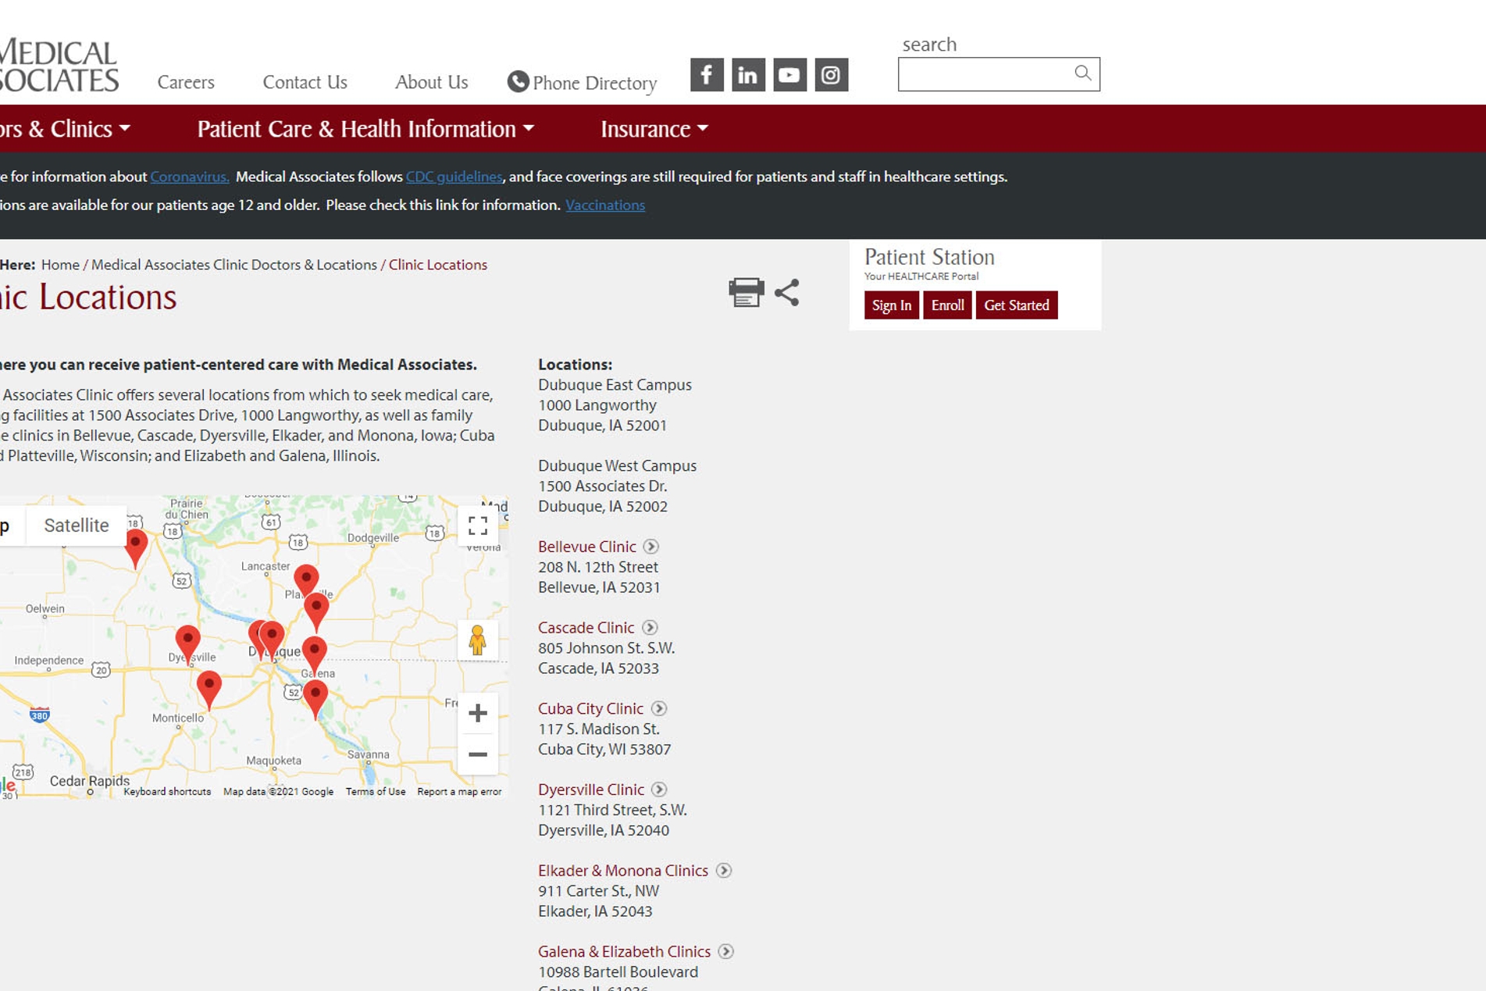This screenshot has height=991, width=1486.
Task: Click arrow next to Bellevue Clinic
Action: pyautogui.click(x=650, y=547)
